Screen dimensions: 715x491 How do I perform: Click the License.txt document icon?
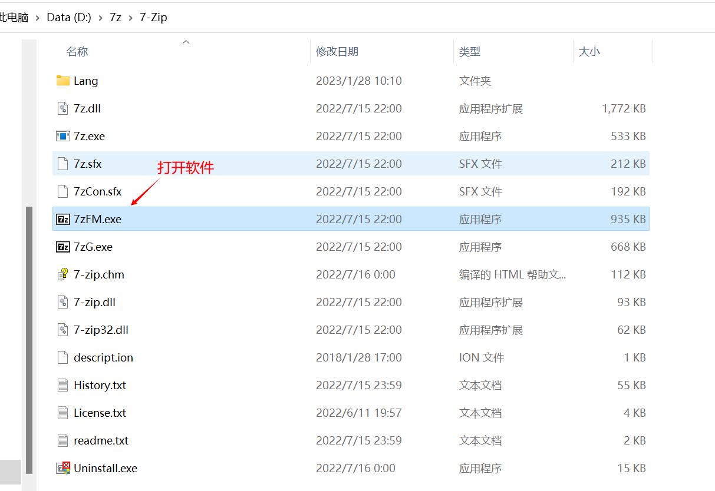coord(63,413)
